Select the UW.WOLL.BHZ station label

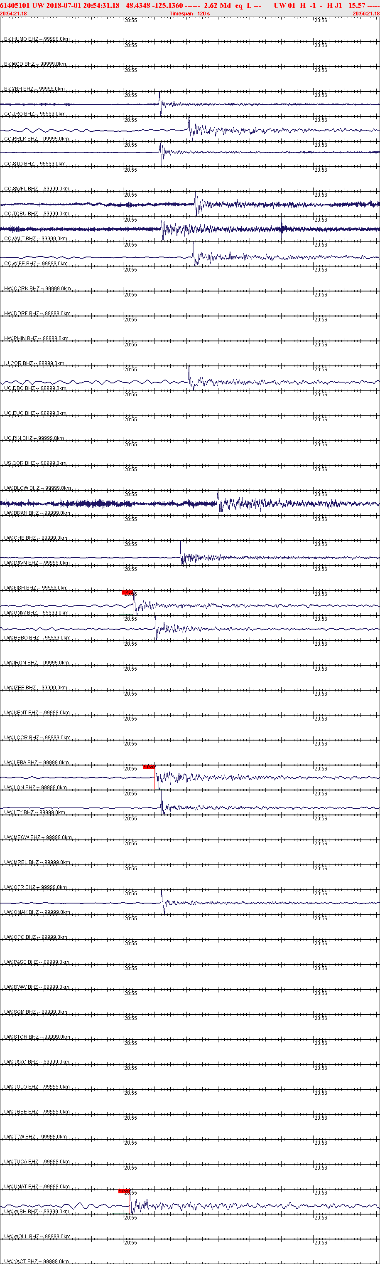tap(37, 1237)
